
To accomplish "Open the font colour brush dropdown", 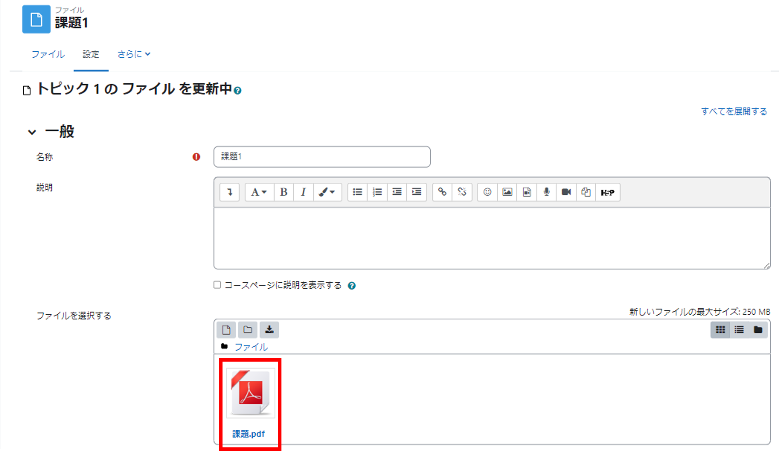I will pyautogui.click(x=327, y=192).
